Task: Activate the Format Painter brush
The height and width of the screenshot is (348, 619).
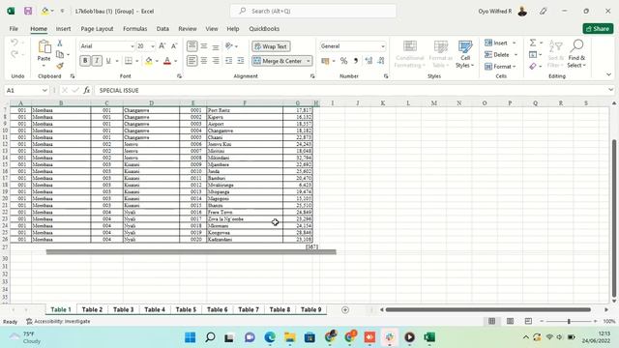Action: [60, 66]
